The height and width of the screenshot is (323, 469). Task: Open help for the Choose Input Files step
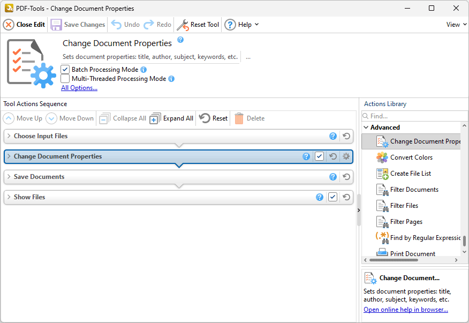tap(333, 136)
